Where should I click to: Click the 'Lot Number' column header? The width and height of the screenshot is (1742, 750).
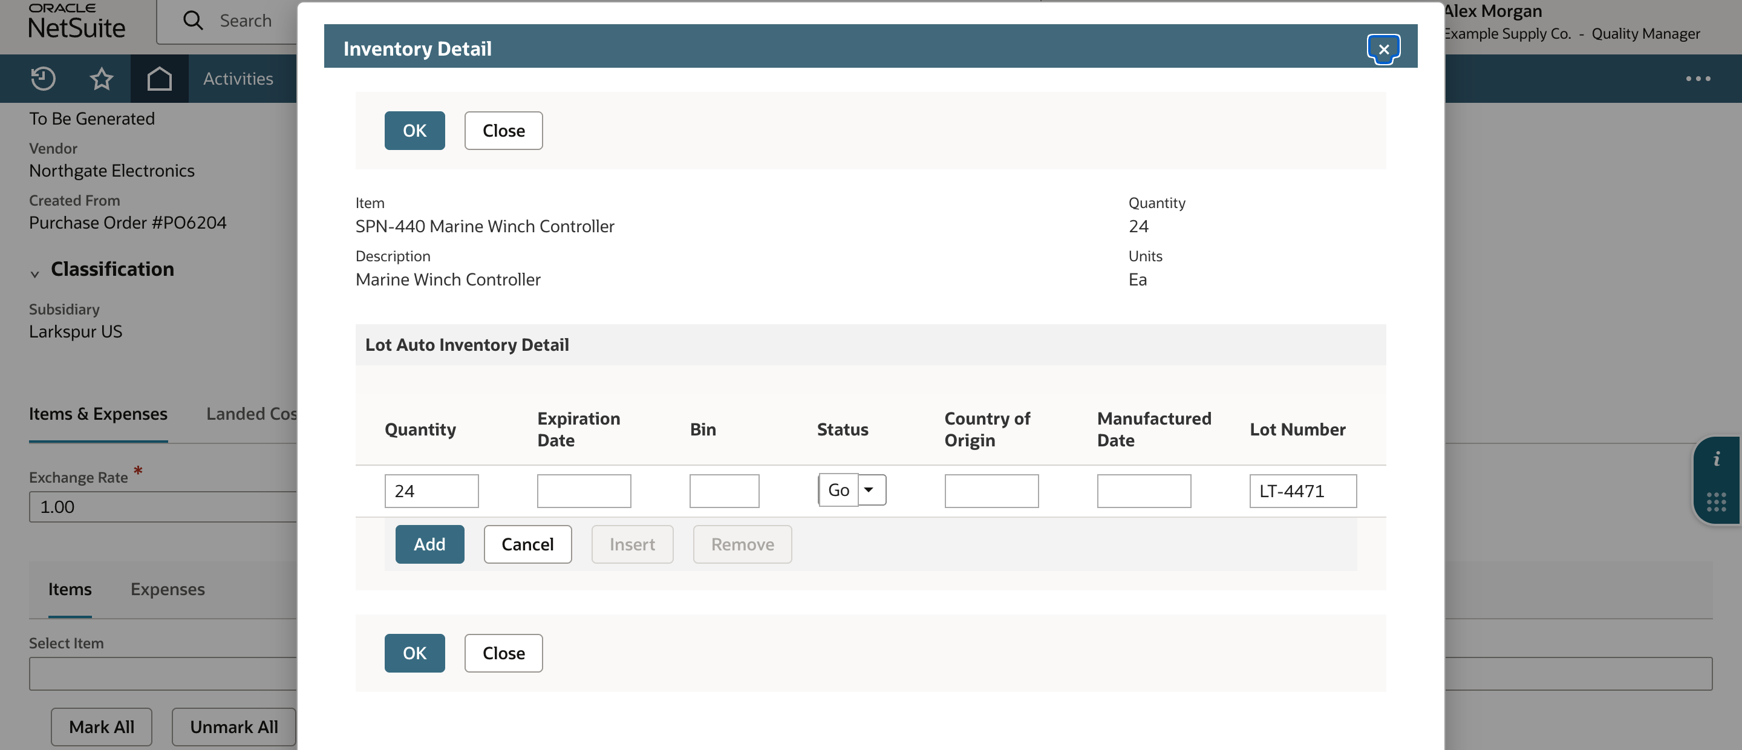click(1297, 429)
